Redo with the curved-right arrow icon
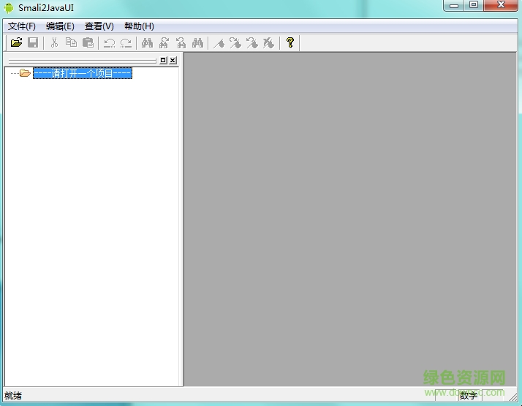 click(x=126, y=42)
